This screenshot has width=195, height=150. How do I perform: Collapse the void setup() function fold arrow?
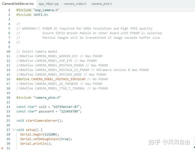tap(14, 130)
